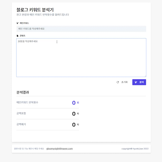
Task: Click the blue 분석 analyze button
Action: pos(139,82)
